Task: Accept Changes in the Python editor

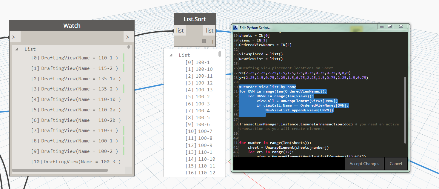Action: (x=364, y=164)
